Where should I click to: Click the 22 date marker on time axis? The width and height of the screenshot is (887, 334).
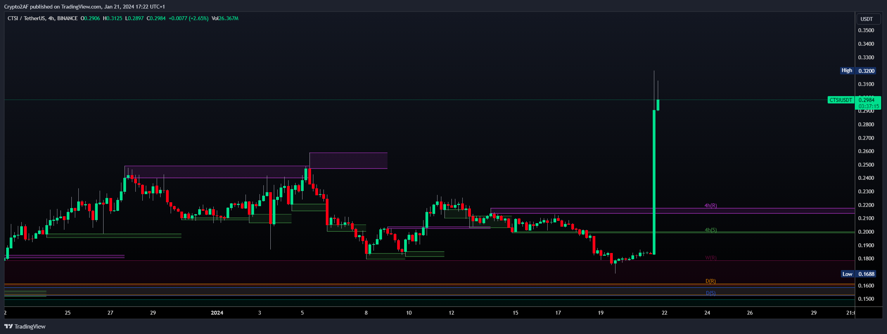(664, 313)
